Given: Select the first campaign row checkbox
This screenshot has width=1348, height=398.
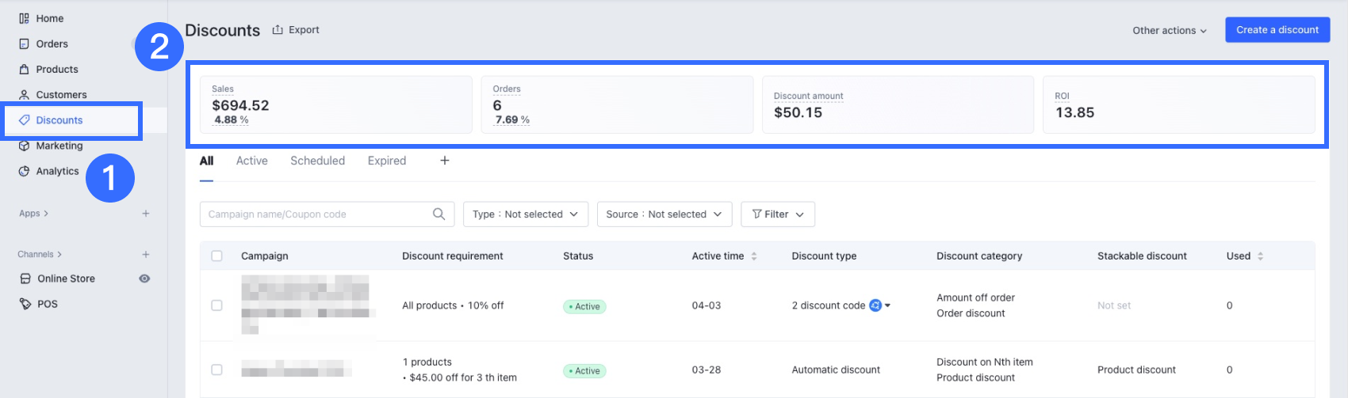Looking at the screenshot, I should [216, 305].
